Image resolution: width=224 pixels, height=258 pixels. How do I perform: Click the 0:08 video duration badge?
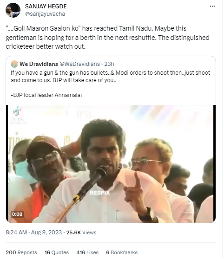(x=17, y=214)
